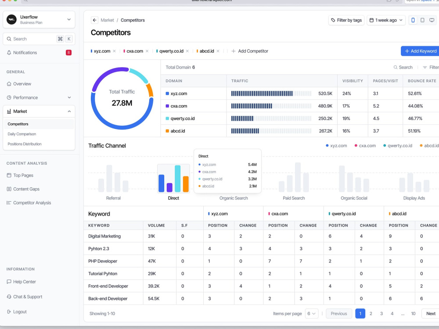Select mobile device view icon

(413, 20)
